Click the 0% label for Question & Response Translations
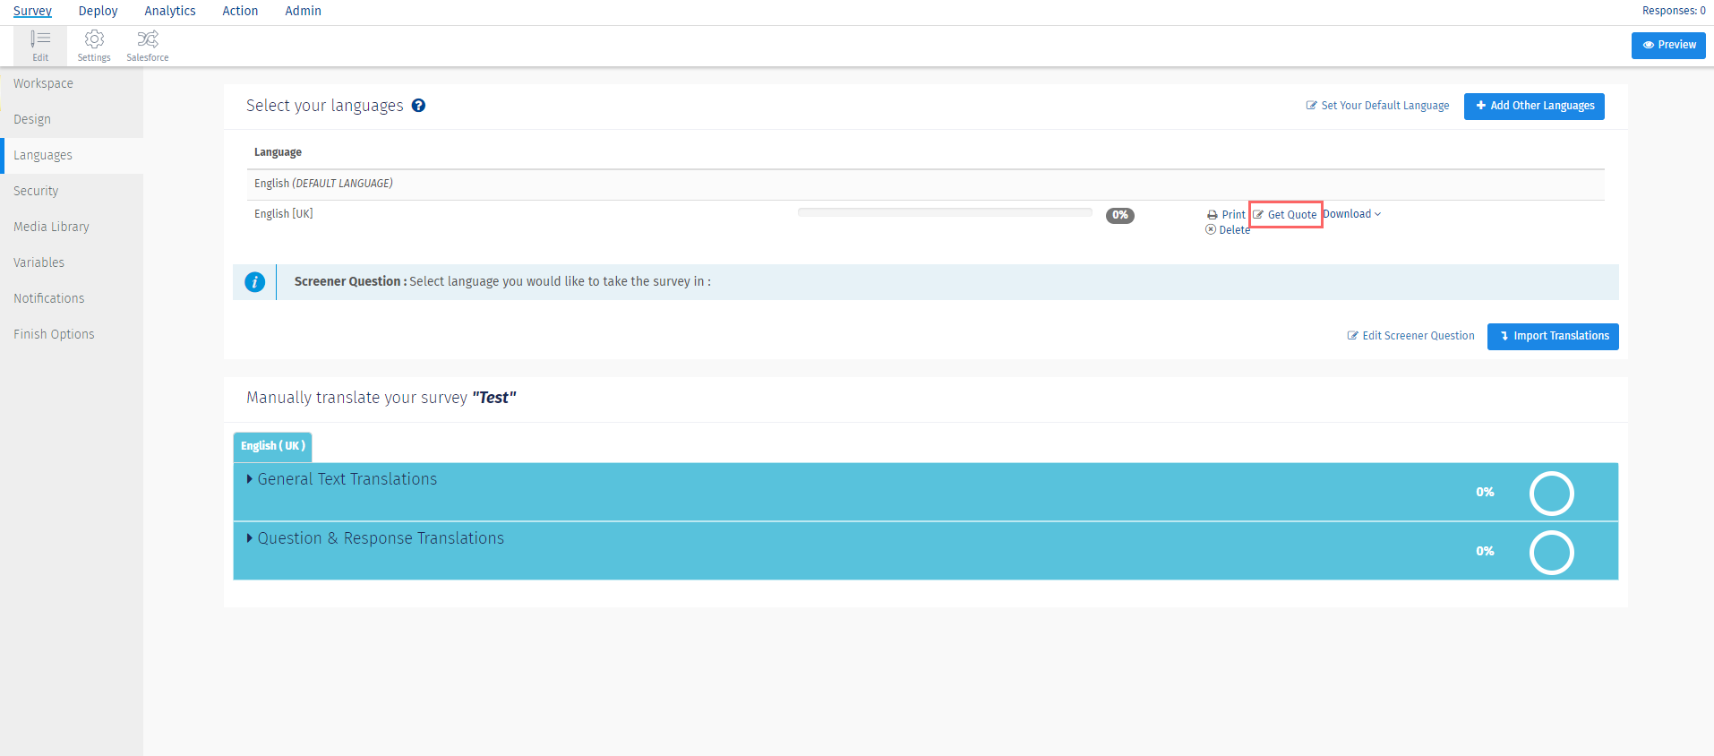1714x756 pixels. click(1485, 552)
